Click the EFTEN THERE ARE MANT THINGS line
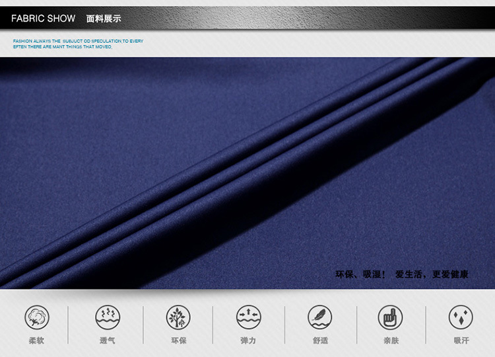Screen dimensions: 495x357 [x=63, y=47]
